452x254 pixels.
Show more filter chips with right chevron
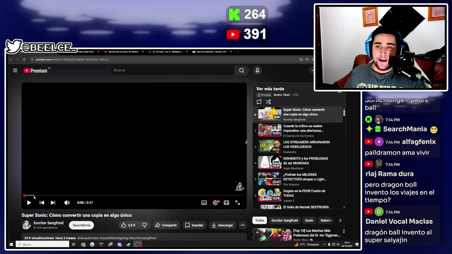[x=340, y=220]
